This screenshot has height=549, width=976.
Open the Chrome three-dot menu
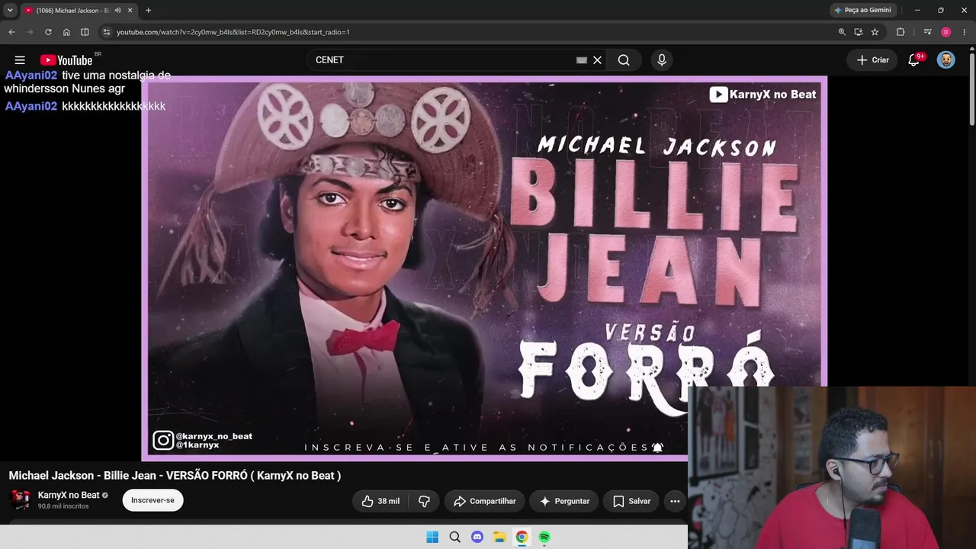click(965, 32)
